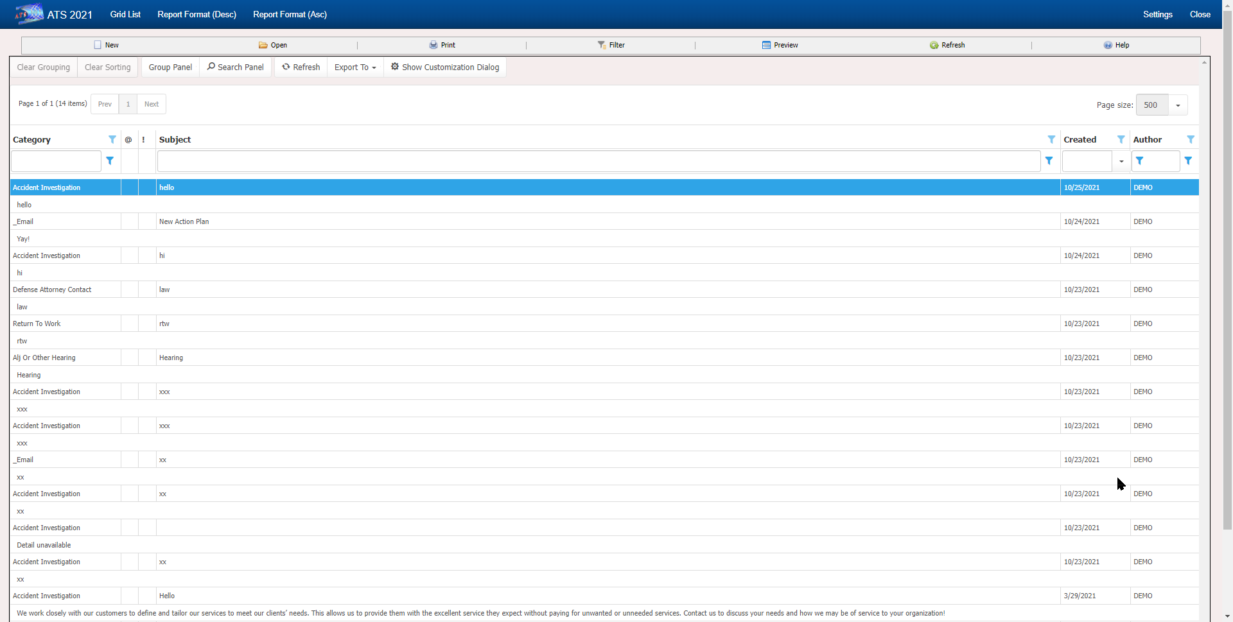Open Settings in the top bar
This screenshot has height=622, width=1233.
click(1157, 14)
